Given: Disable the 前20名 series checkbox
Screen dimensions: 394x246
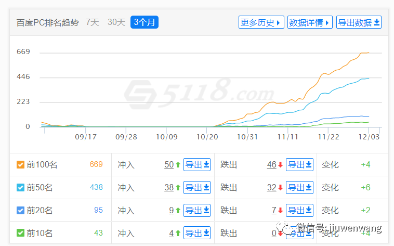Looking at the screenshot, I should click(21, 211).
